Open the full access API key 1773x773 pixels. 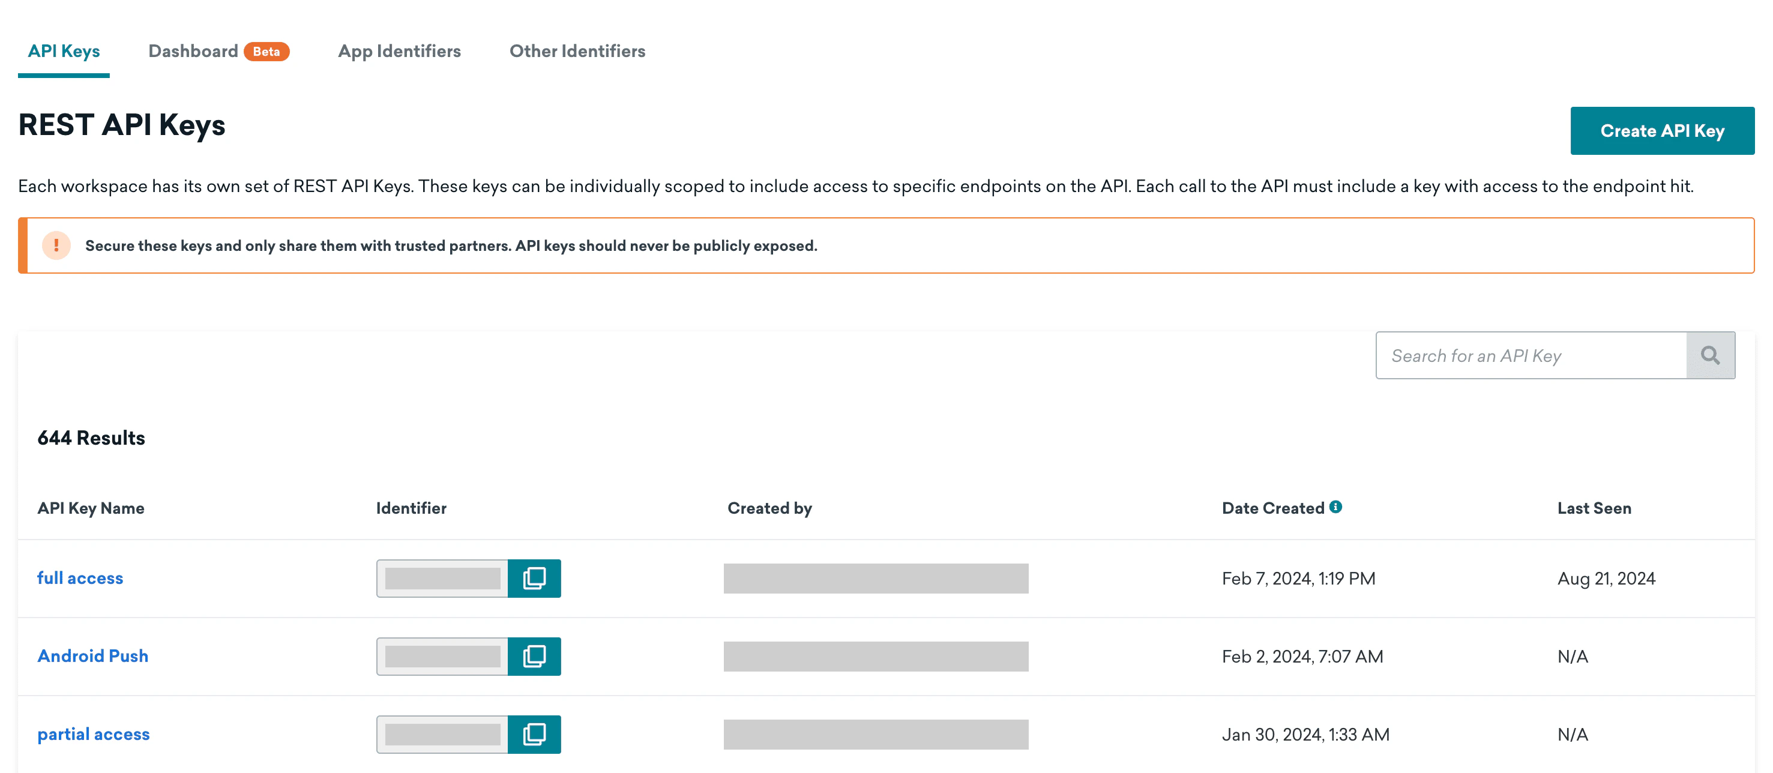(80, 578)
